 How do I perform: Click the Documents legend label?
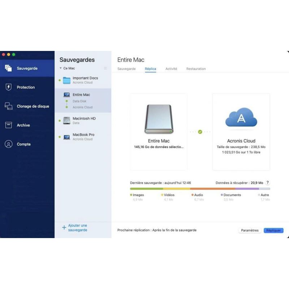[x=232, y=195]
